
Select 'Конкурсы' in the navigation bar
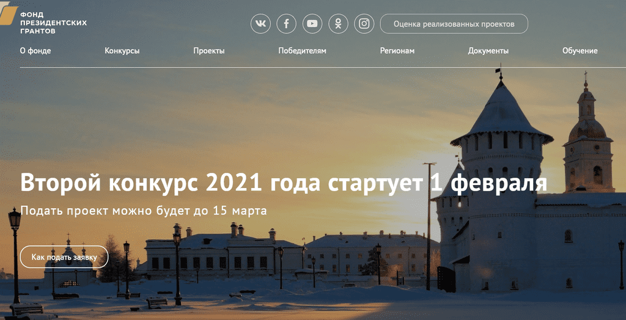(122, 51)
